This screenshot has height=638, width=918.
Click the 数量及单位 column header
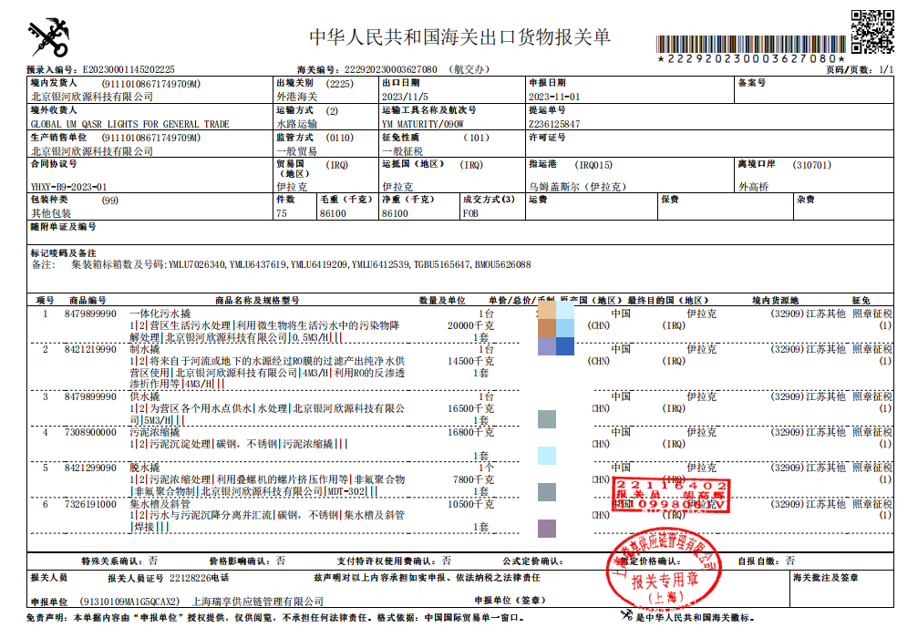[x=442, y=300]
